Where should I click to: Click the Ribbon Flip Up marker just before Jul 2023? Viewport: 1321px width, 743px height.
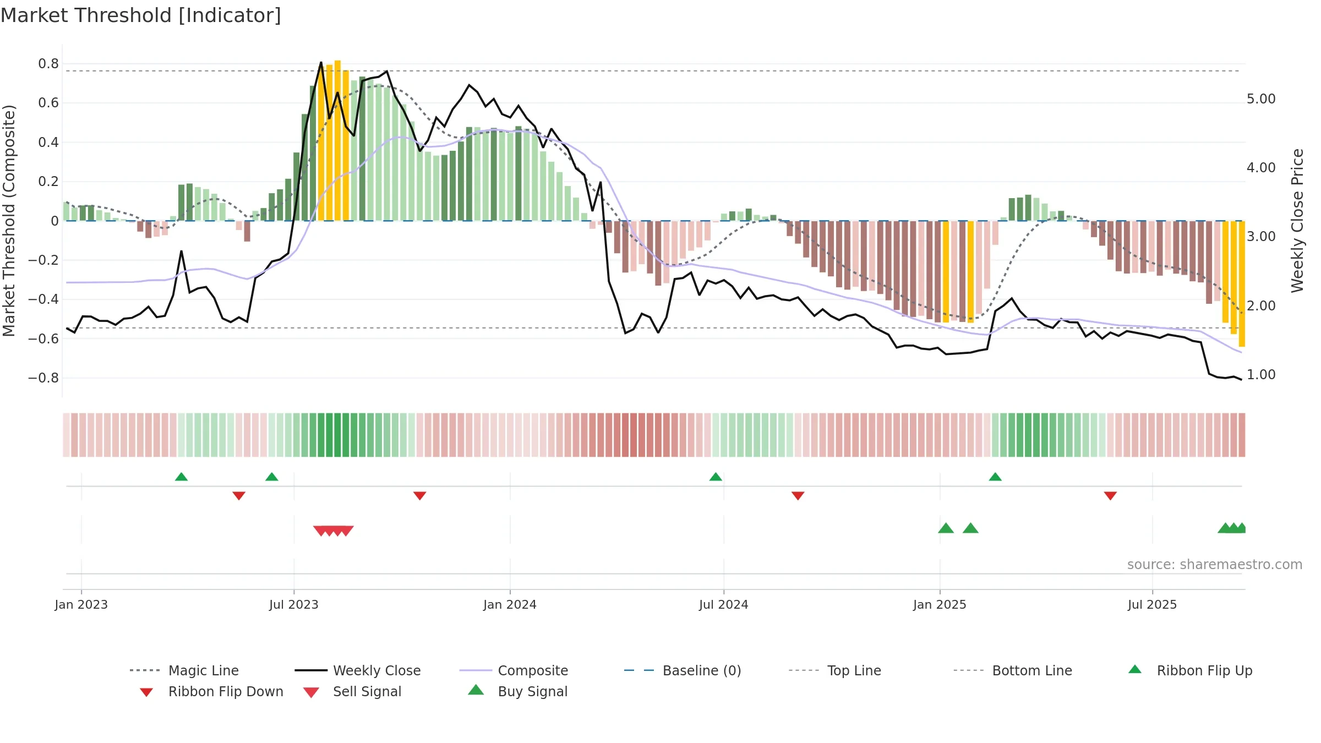pos(271,477)
